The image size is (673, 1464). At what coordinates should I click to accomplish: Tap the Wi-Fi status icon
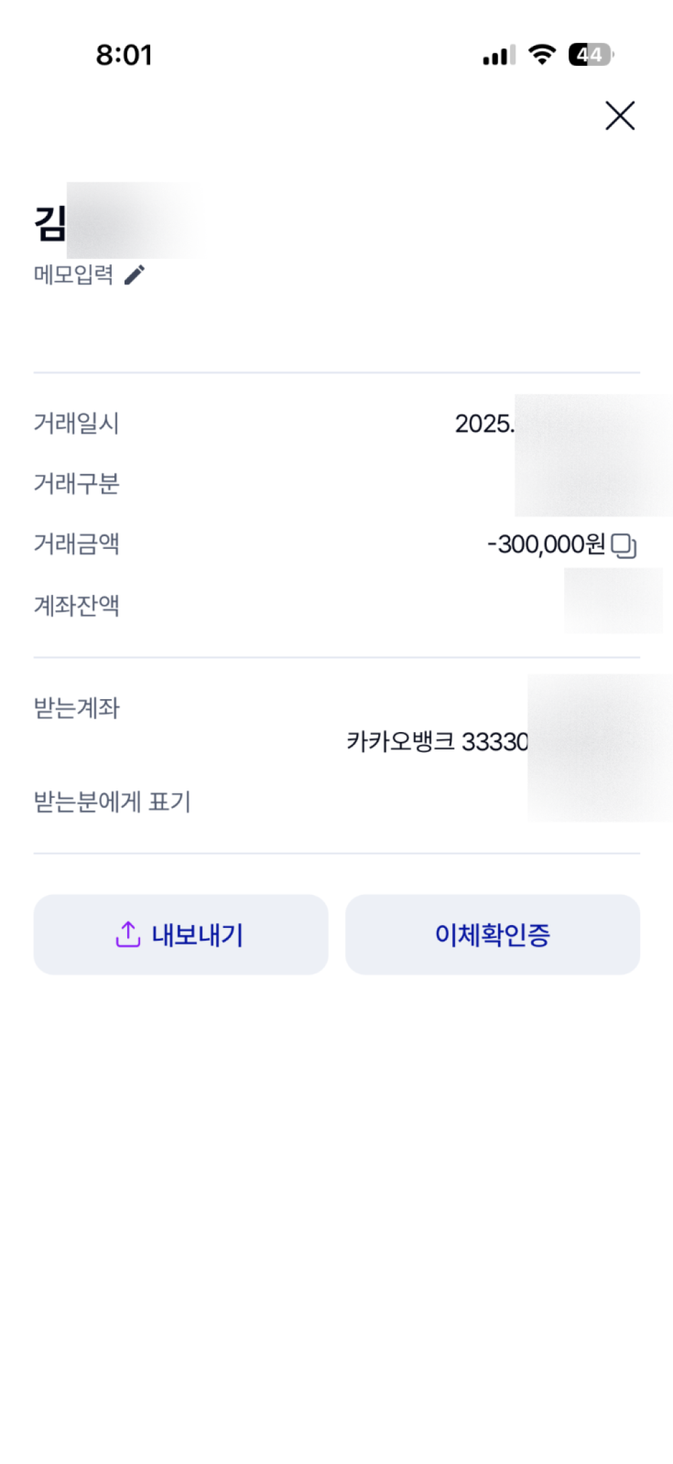[542, 54]
